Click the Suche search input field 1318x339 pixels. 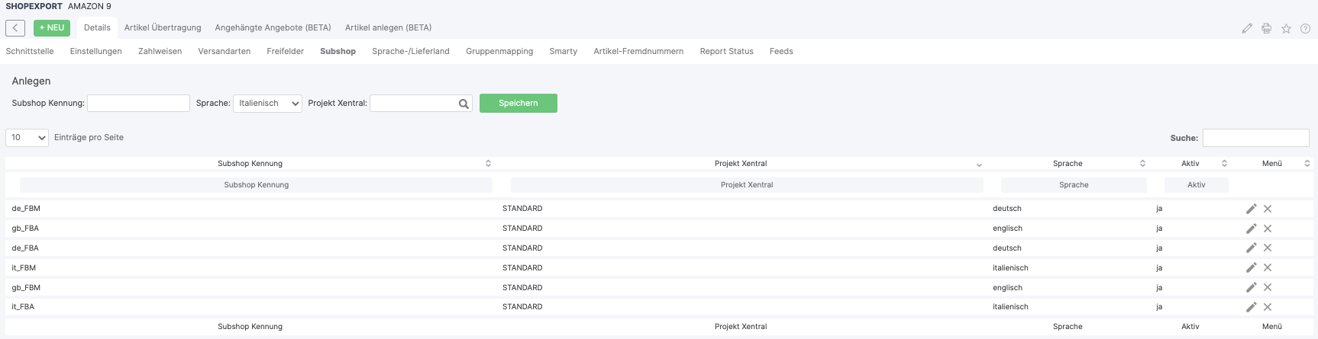(1255, 138)
